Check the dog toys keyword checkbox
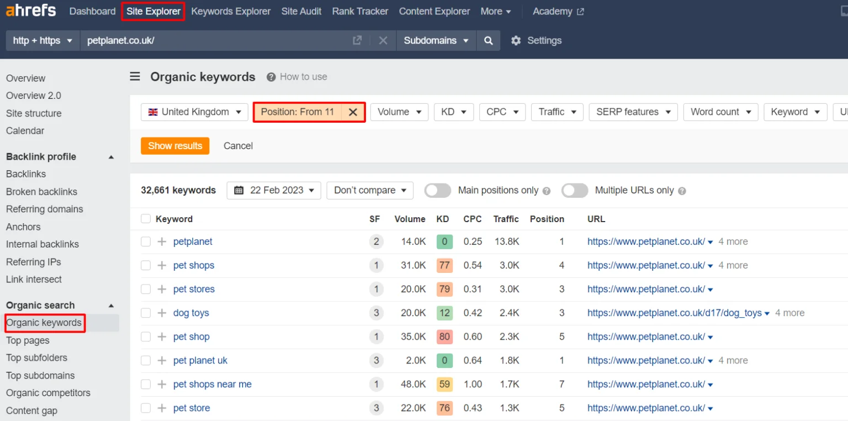The height and width of the screenshot is (421, 848). coord(146,313)
